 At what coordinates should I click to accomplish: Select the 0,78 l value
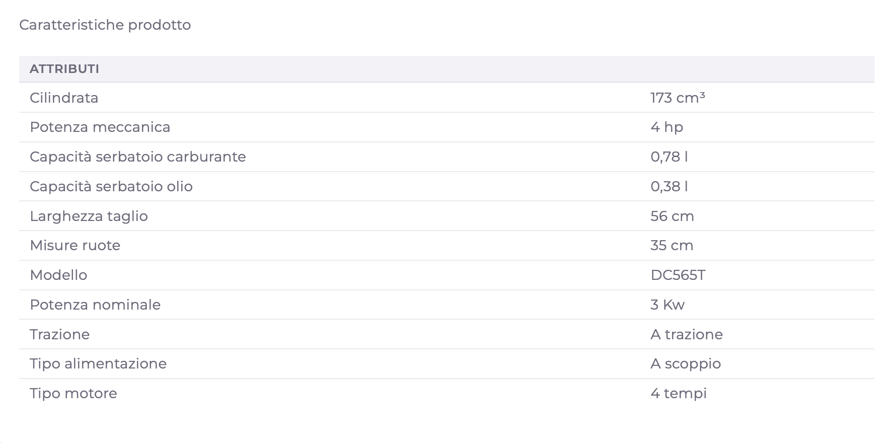(669, 157)
